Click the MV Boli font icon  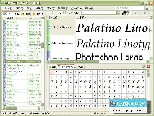[x=5, y=52]
